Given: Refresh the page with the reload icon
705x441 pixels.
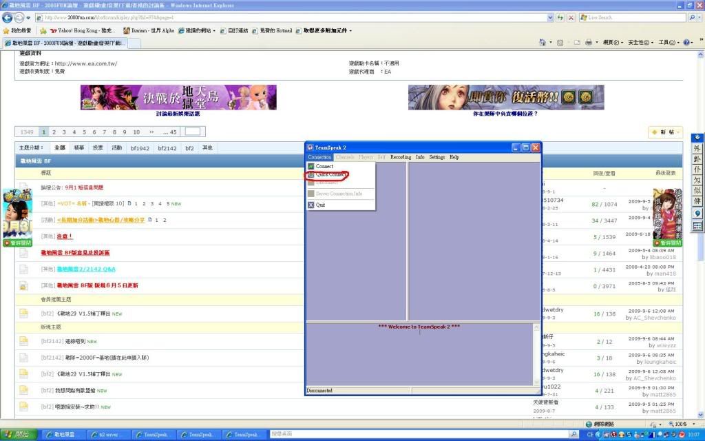Looking at the screenshot, I should [561, 17].
